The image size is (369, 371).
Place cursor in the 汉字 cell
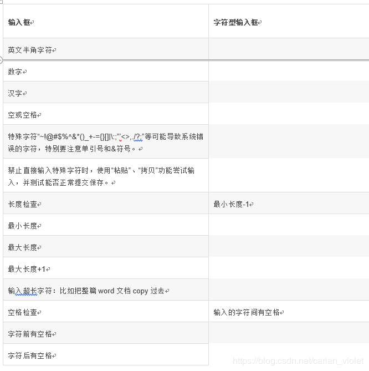(x=16, y=93)
